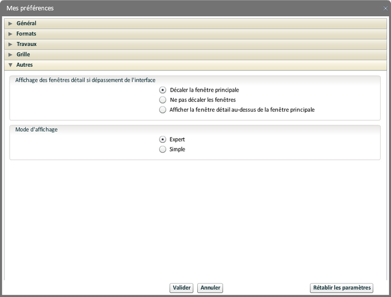The width and height of the screenshot is (391, 297).
Task: Click the triangle arrow icon beside Grille
Action: coord(10,55)
